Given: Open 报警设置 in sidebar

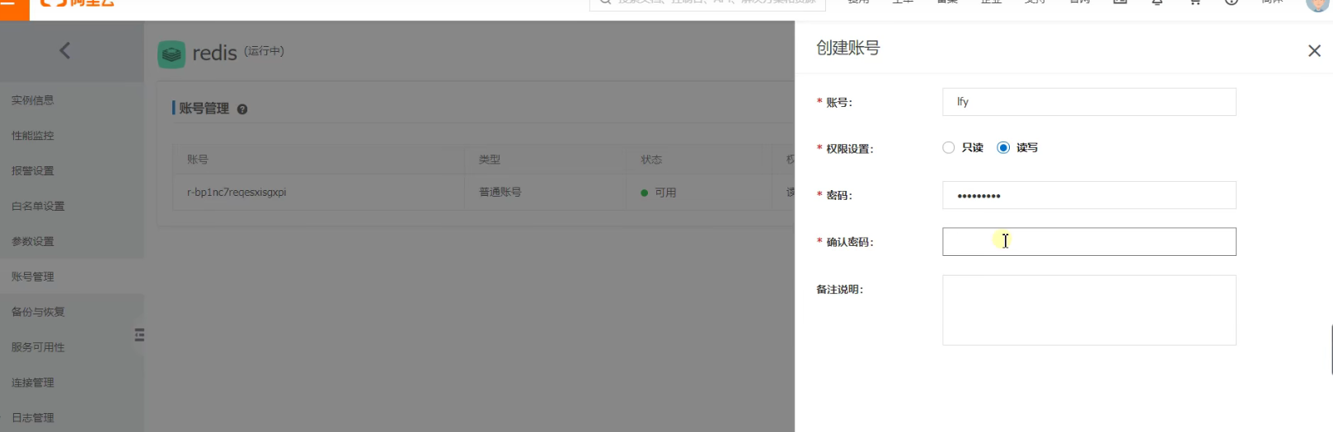Looking at the screenshot, I should click(x=33, y=171).
